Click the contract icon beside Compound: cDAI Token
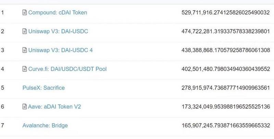This screenshot has width=274, height=139. coord(24,13)
